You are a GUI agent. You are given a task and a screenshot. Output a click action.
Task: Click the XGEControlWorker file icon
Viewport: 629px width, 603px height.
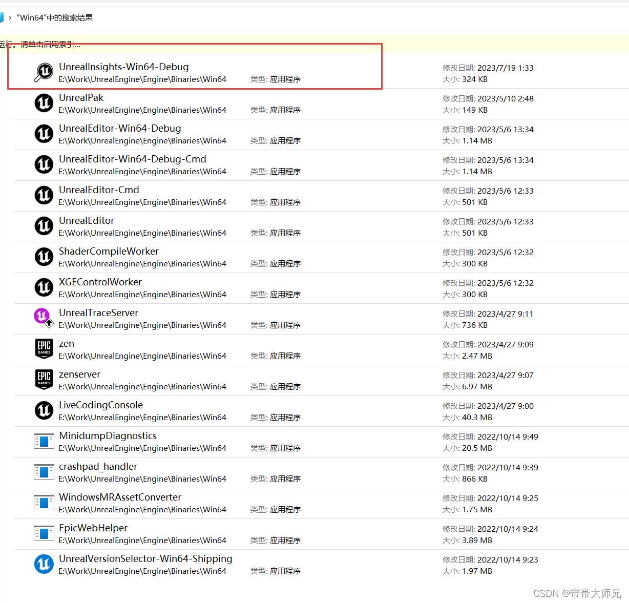[x=44, y=287]
